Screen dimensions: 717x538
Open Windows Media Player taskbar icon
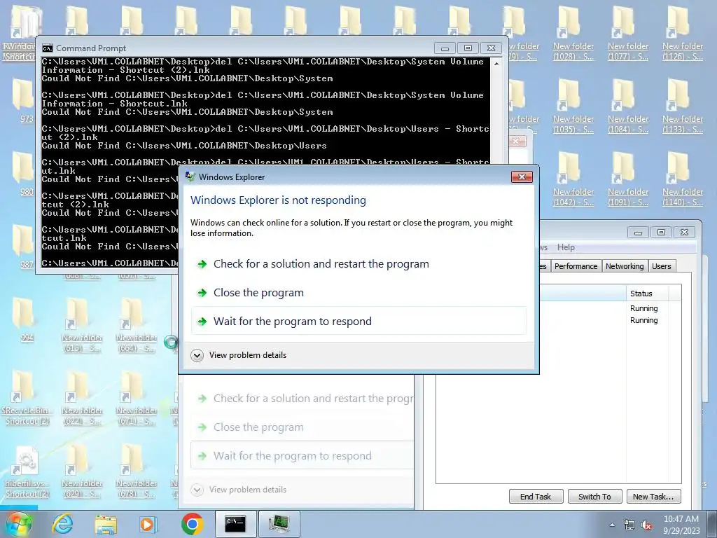[148, 524]
